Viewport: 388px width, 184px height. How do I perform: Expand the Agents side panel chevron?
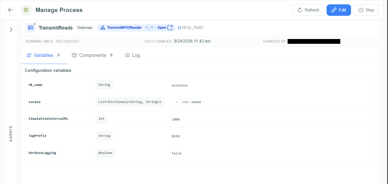click(11, 30)
